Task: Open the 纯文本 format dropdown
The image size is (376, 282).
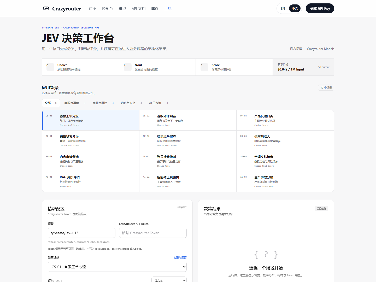Action: [169, 280]
